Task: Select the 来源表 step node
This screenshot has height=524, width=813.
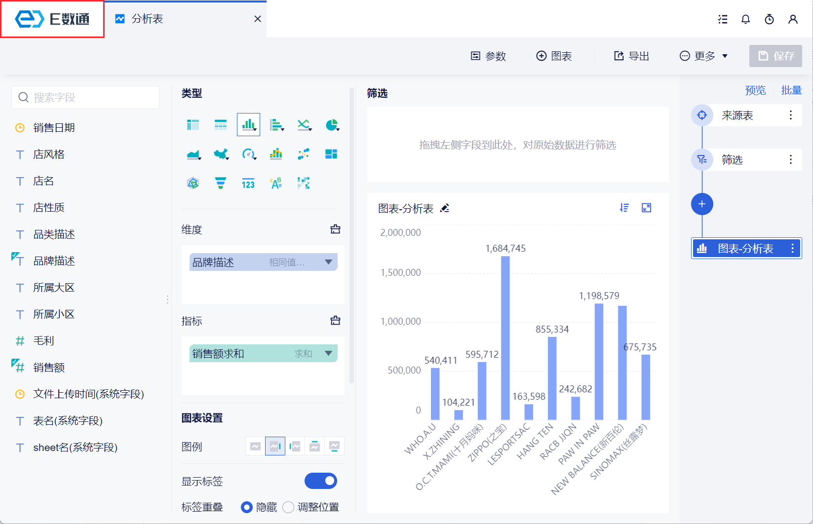Action: click(746, 115)
